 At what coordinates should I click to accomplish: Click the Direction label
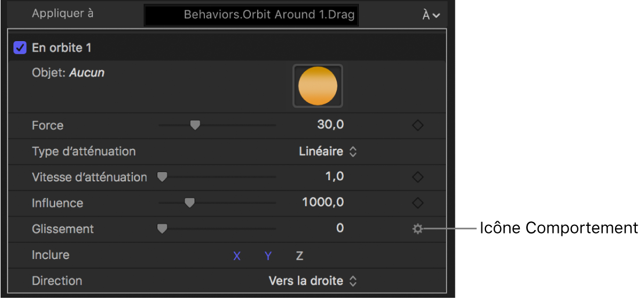57,281
